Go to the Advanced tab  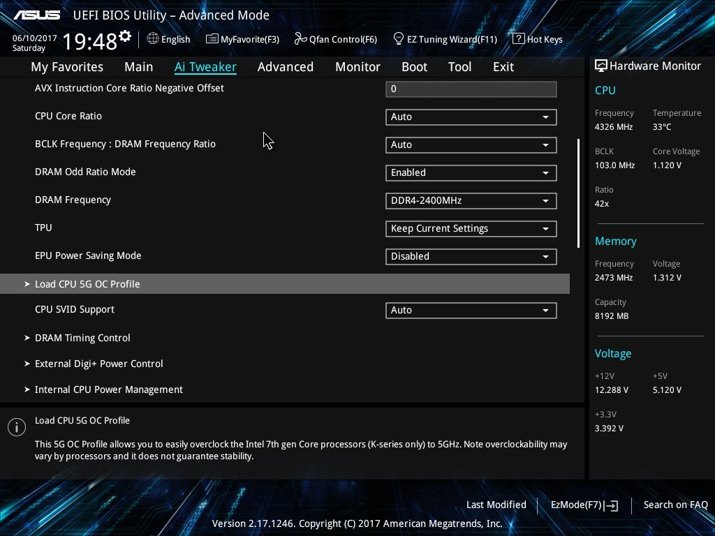(x=286, y=67)
